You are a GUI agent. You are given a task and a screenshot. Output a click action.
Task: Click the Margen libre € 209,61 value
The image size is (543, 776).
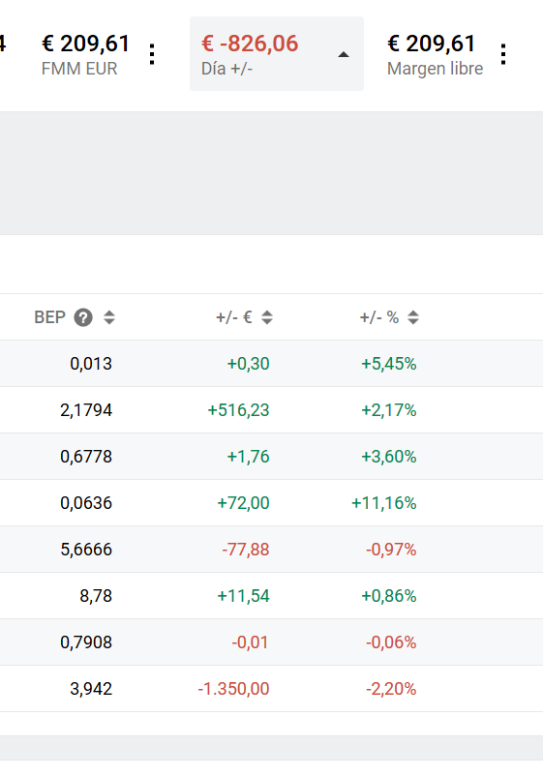click(x=431, y=44)
